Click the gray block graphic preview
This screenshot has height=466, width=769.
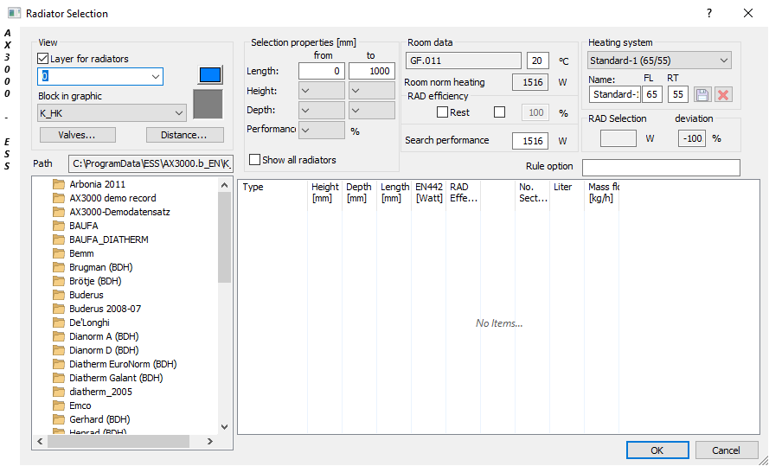point(208,105)
